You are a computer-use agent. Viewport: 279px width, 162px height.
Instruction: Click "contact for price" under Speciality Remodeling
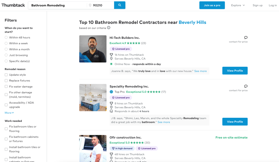tap(238, 90)
